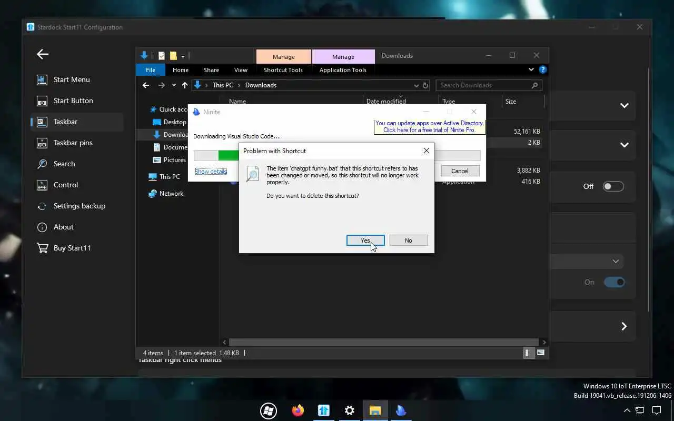Toggle the On switch in Start11
This screenshot has width=674, height=421.
614,282
